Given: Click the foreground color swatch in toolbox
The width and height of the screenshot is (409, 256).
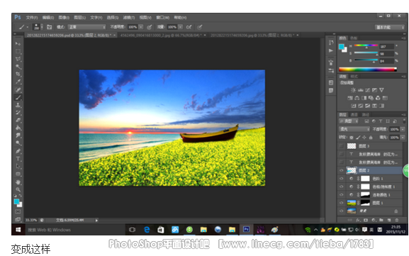Looking at the screenshot, I should [16, 201].
